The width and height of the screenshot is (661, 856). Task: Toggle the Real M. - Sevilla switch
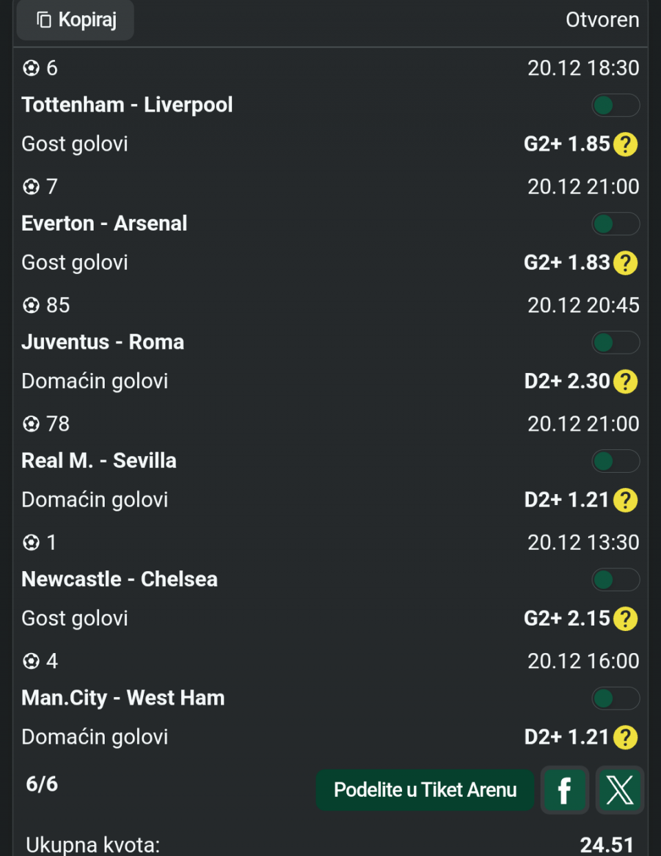pos(615,461)
